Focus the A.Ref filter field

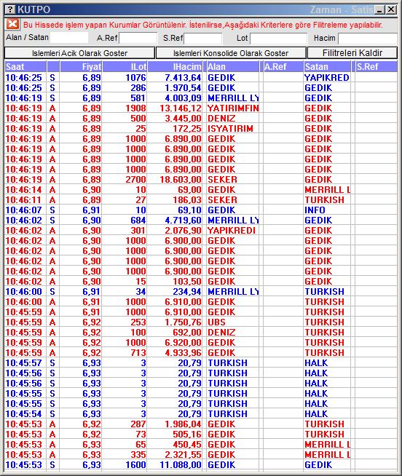coord(138,39)
